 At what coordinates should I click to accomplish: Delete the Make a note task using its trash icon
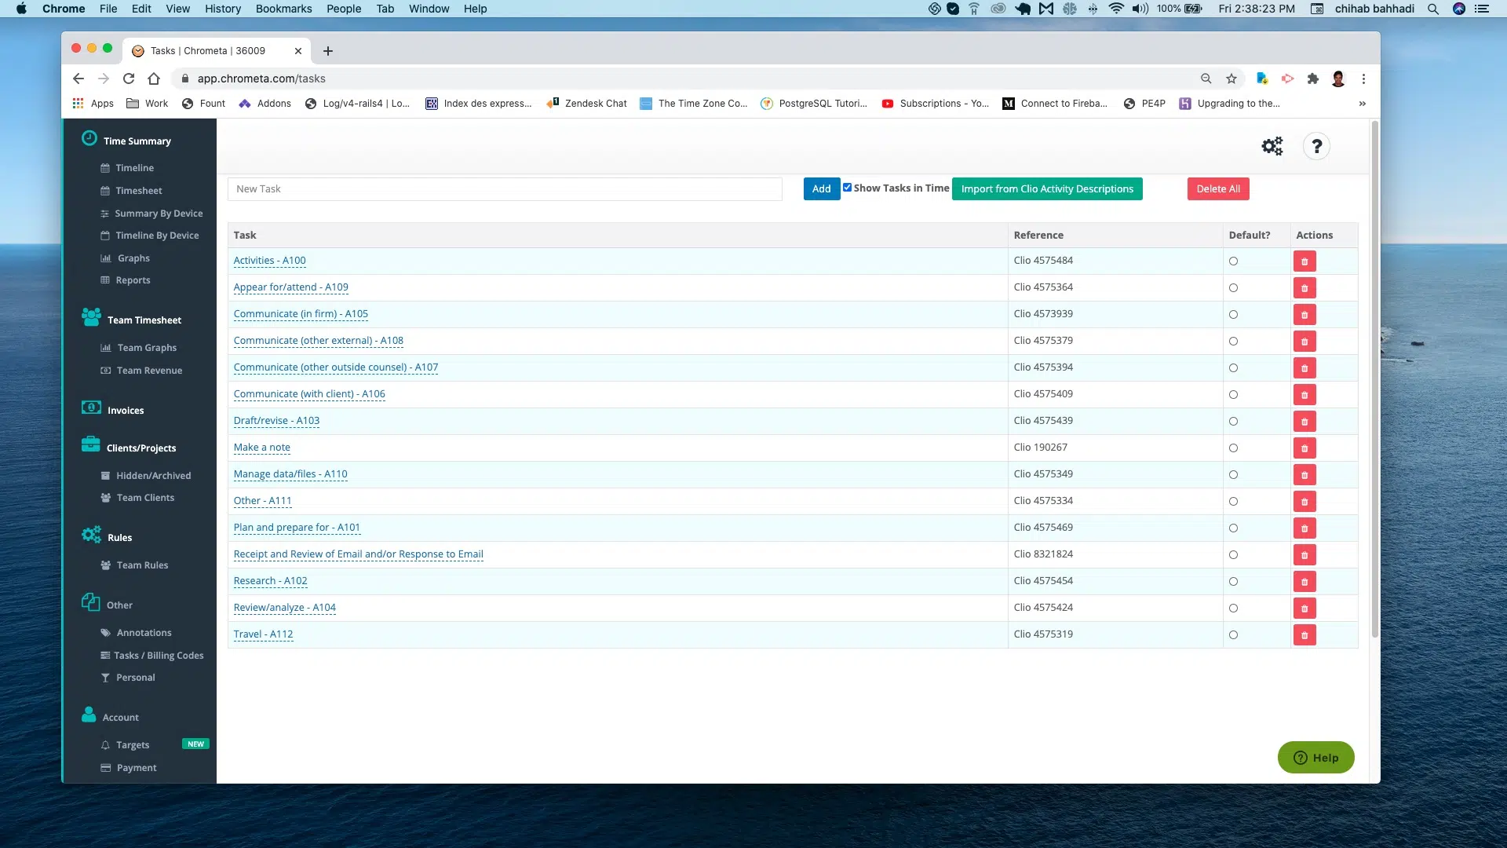click(x=1304, y=448)
